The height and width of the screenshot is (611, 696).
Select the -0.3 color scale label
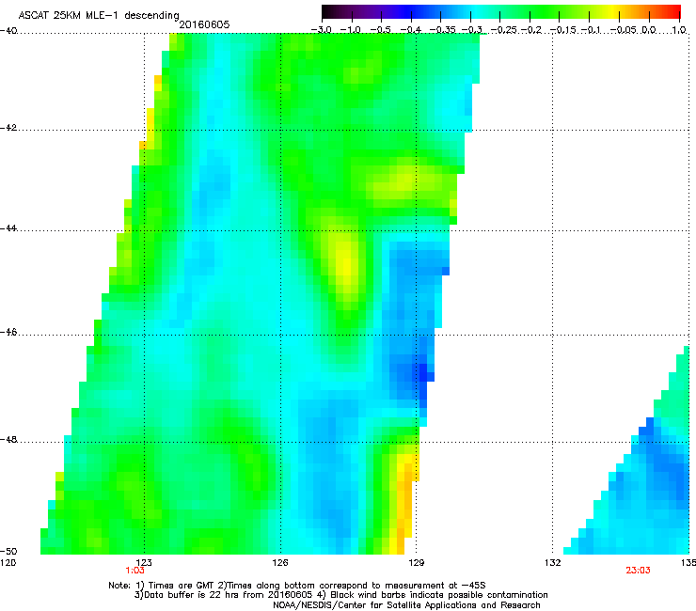[472, 30]
